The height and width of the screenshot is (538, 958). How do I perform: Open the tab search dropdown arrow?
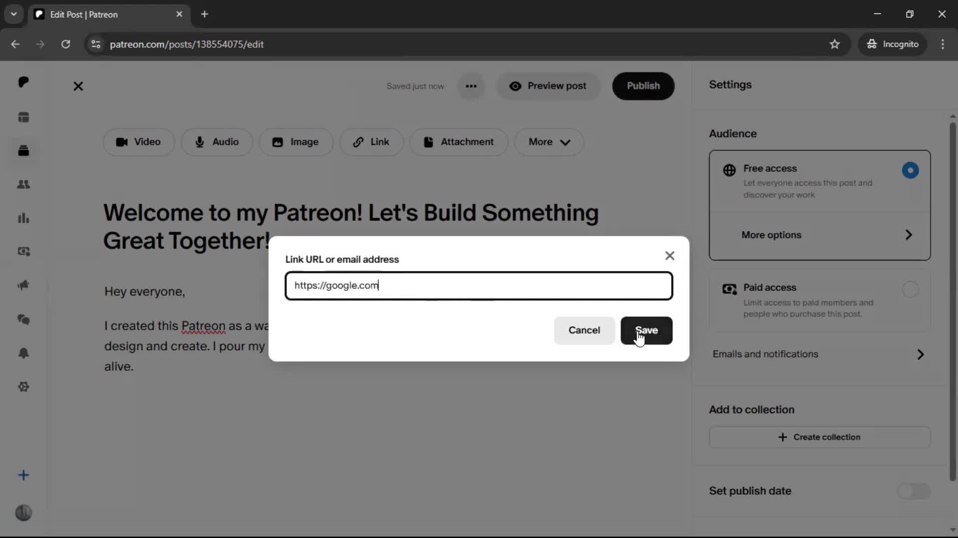point(13,14)
